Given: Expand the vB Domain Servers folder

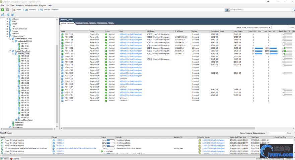Looking at the screenshot, I should (x=7, y=29).
